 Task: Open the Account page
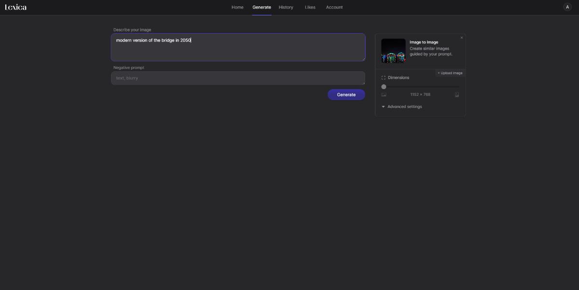334,7
